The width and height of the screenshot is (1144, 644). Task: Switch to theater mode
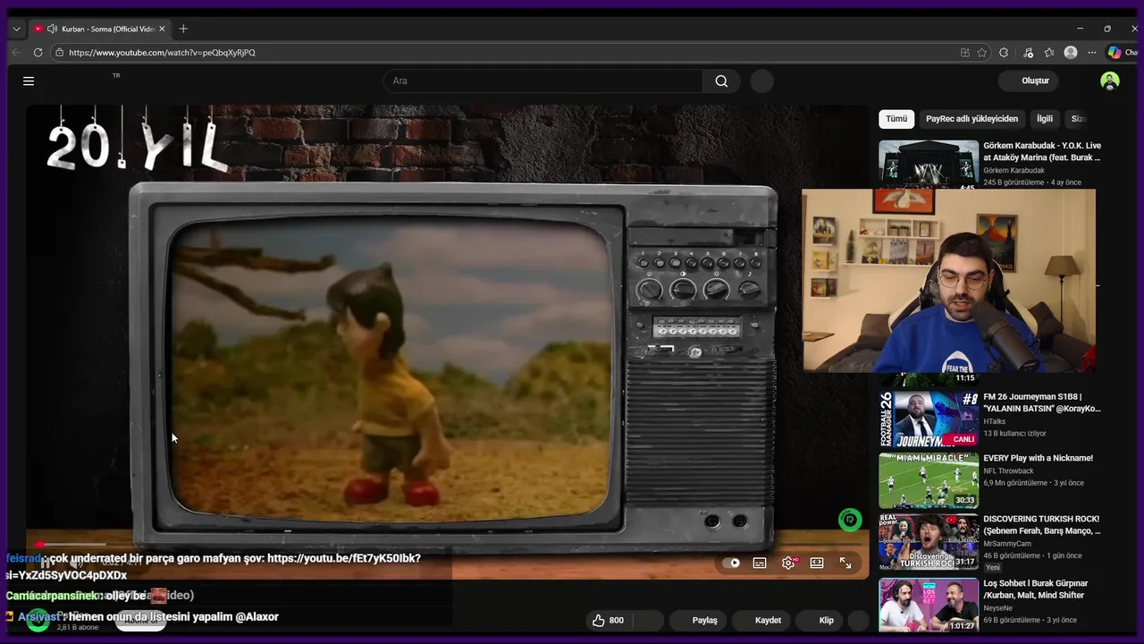coord(817,563)
